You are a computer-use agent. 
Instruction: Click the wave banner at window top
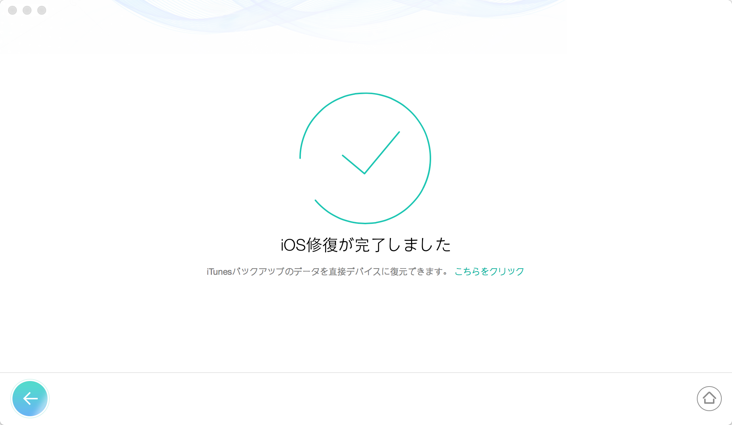(329, 18)
